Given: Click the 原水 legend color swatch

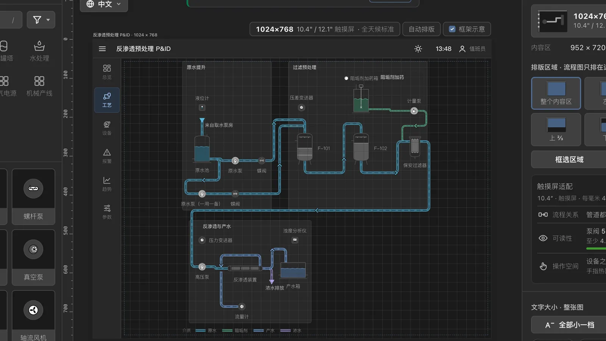Looking at the screenshot, I should tap(200, 331).
